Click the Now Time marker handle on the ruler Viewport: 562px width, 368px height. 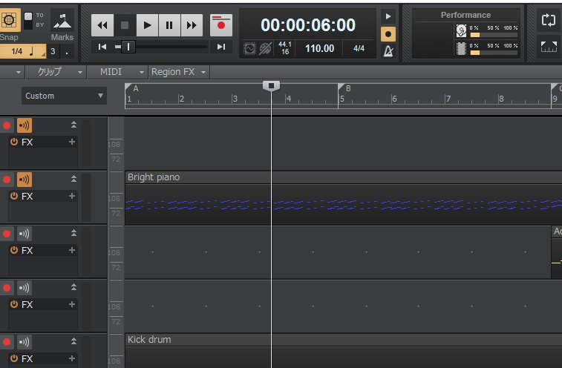(271, 85)
